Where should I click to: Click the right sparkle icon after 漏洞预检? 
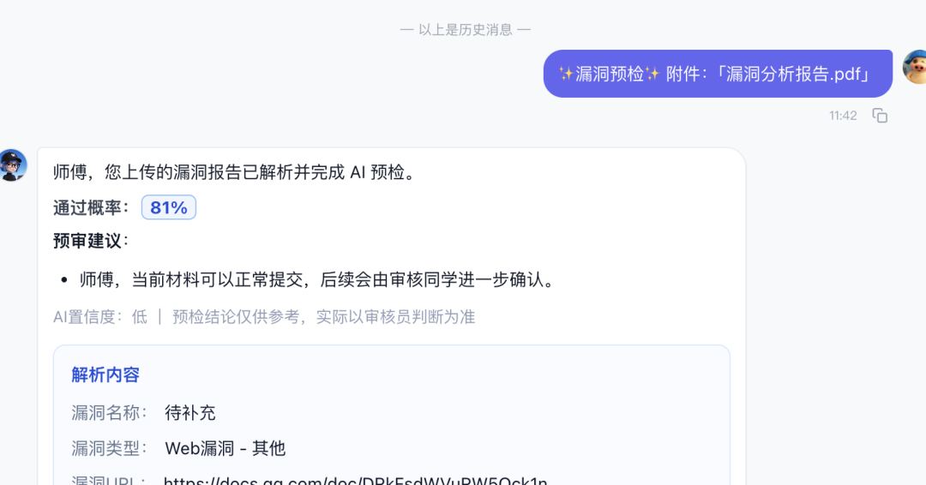tap(652, 74)
